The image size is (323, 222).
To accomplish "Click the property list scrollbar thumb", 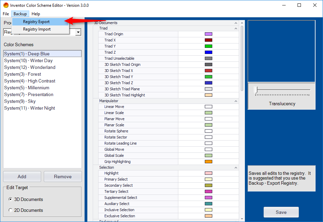I will pos(242,58).
